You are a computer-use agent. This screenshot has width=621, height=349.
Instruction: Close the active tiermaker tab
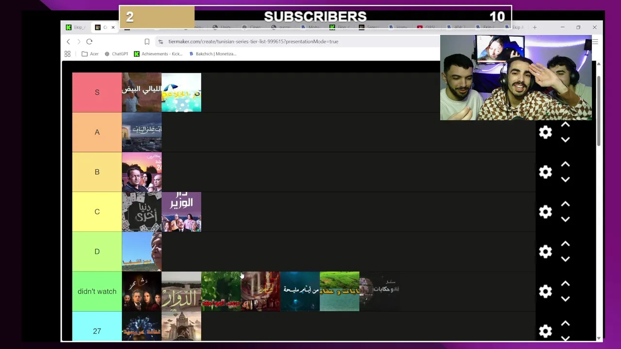113,27
